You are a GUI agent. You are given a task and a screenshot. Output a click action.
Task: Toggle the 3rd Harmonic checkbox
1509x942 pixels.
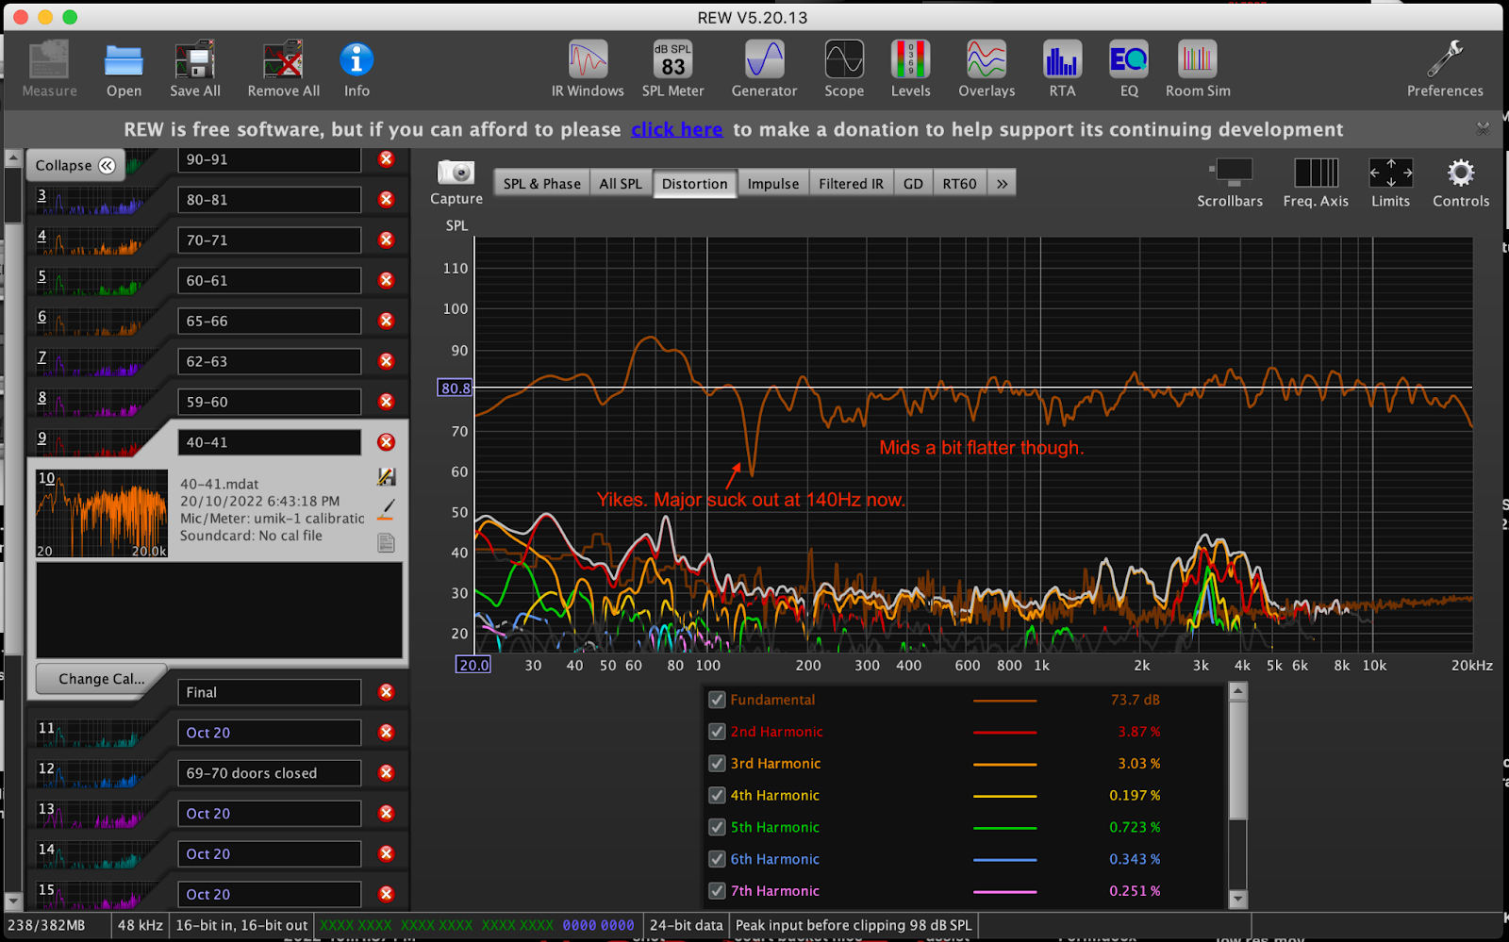[x=717, y=764]
